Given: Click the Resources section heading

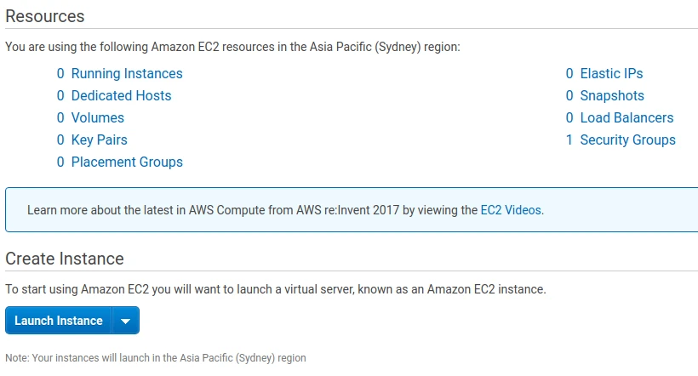Looking at the screenshot, I should click(x=45, y=16).
